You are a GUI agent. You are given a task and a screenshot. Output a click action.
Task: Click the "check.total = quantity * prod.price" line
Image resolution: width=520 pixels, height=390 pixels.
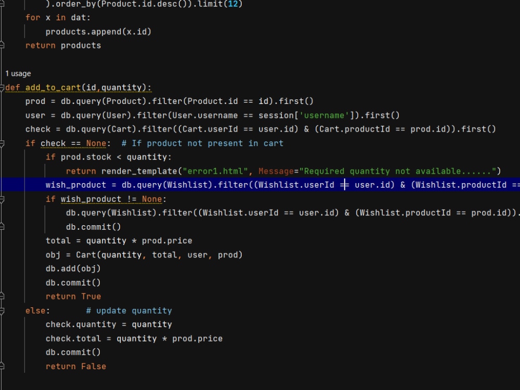pyautogui.click(x=134, y=339)
